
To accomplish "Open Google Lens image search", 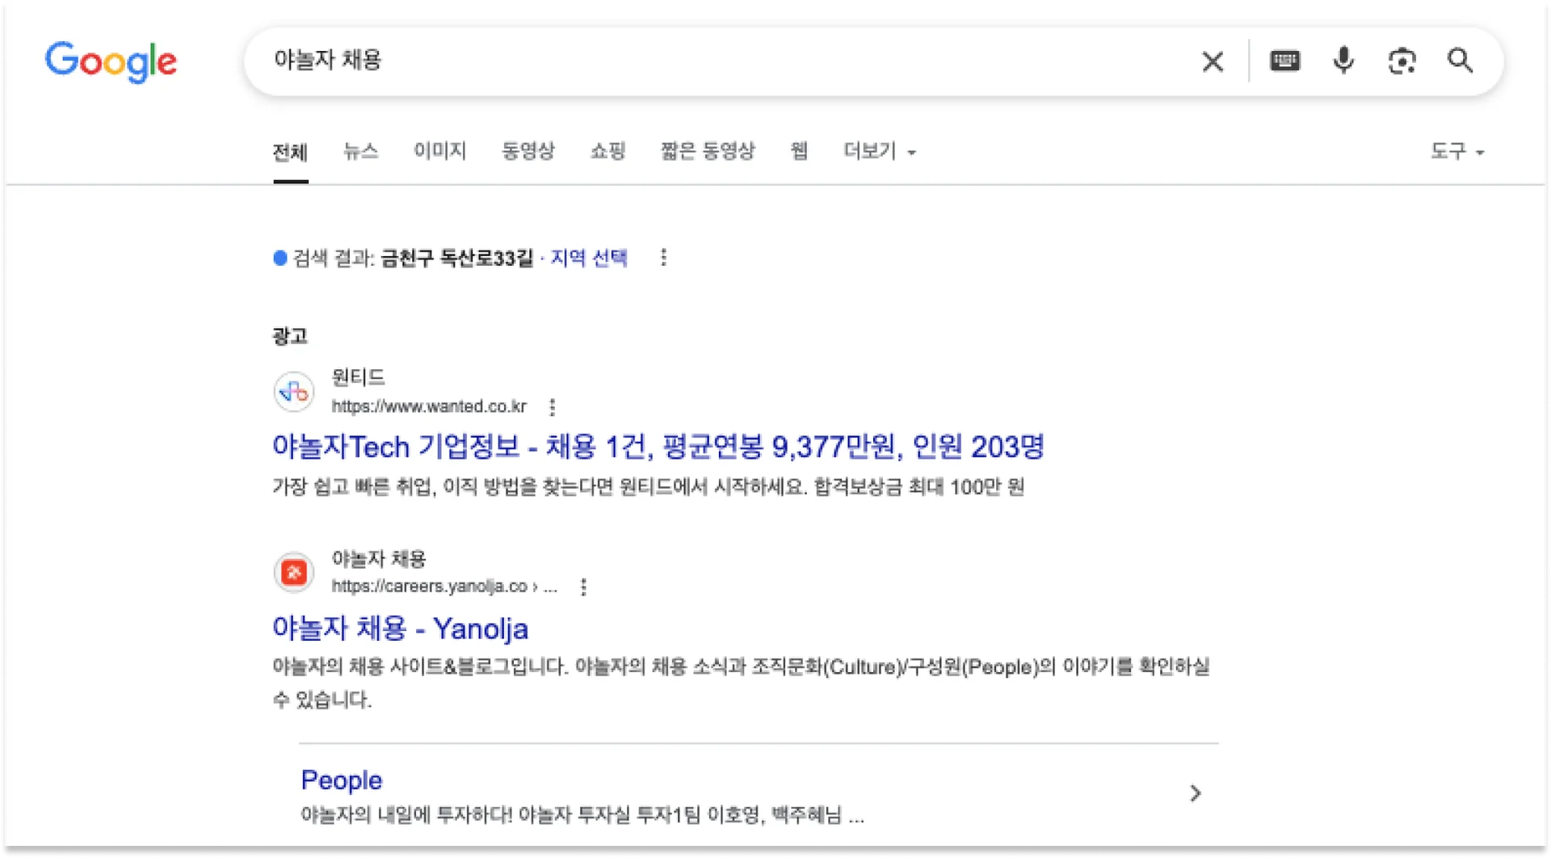I will coord(1402,61).
